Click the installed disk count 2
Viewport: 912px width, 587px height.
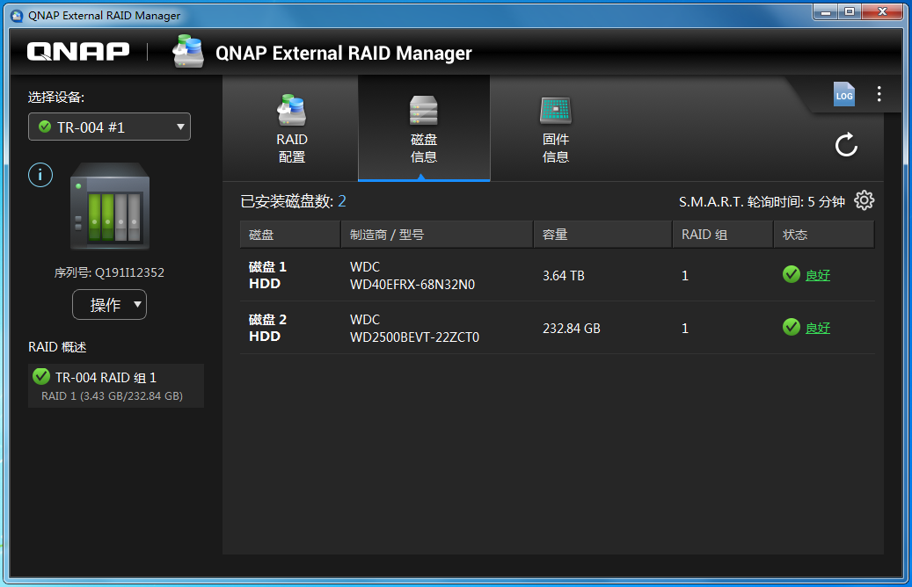coord(342,201)
